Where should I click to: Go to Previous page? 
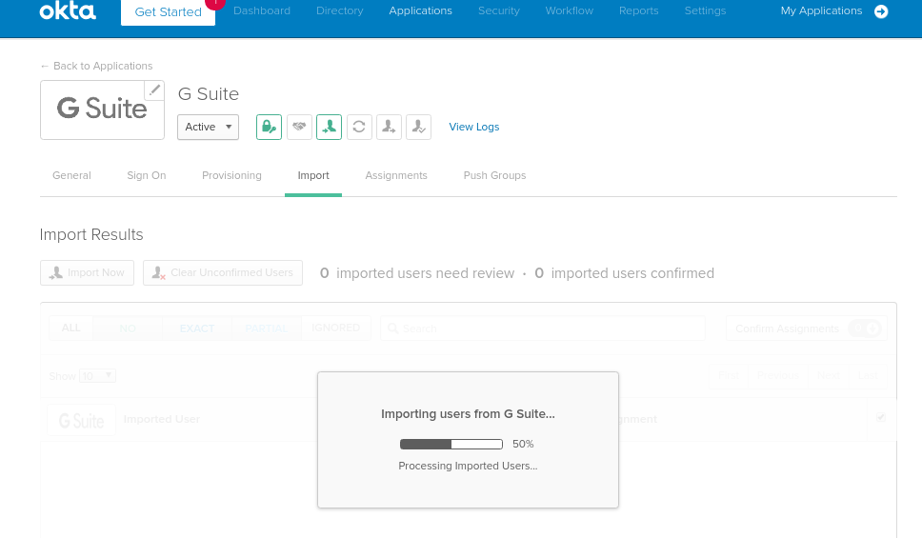(778, 375)
